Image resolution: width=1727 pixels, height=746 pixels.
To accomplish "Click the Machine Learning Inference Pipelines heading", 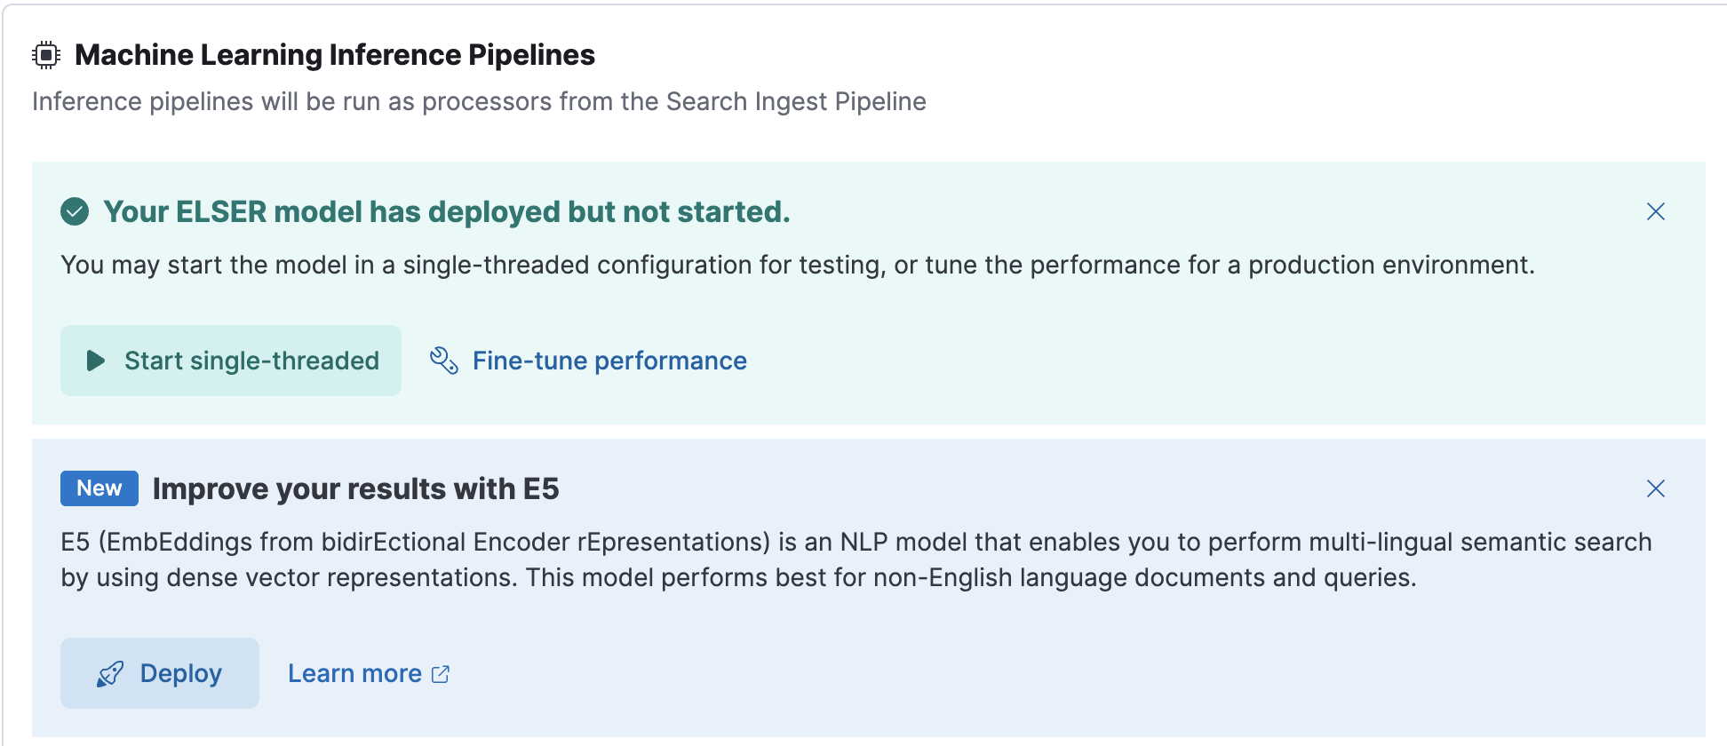I will [x=335, y=54].
